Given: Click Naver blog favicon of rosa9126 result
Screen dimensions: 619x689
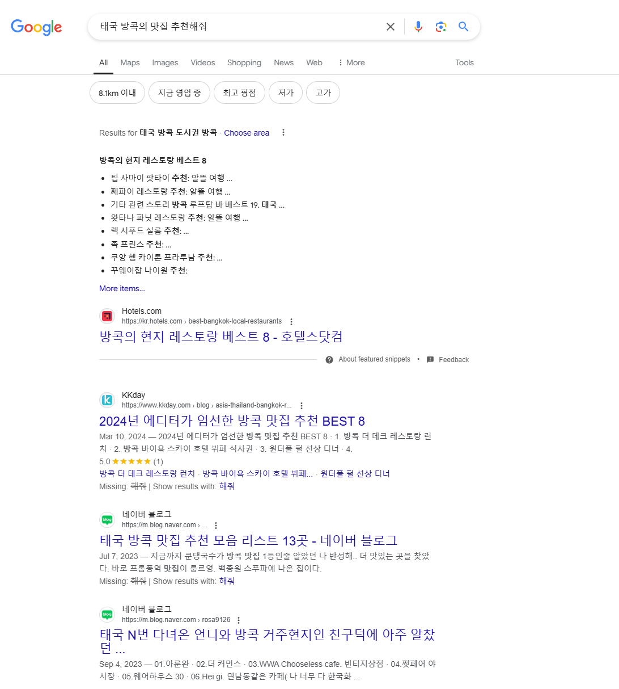Looking at the screenshot, I should click(107, 615).
